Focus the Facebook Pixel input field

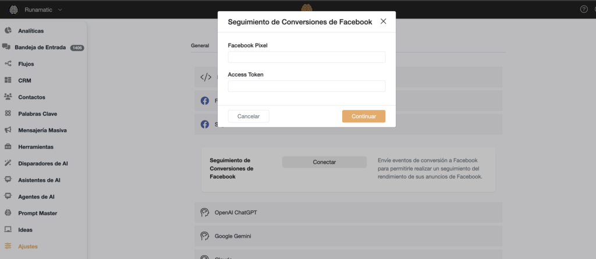click(307, 57)
